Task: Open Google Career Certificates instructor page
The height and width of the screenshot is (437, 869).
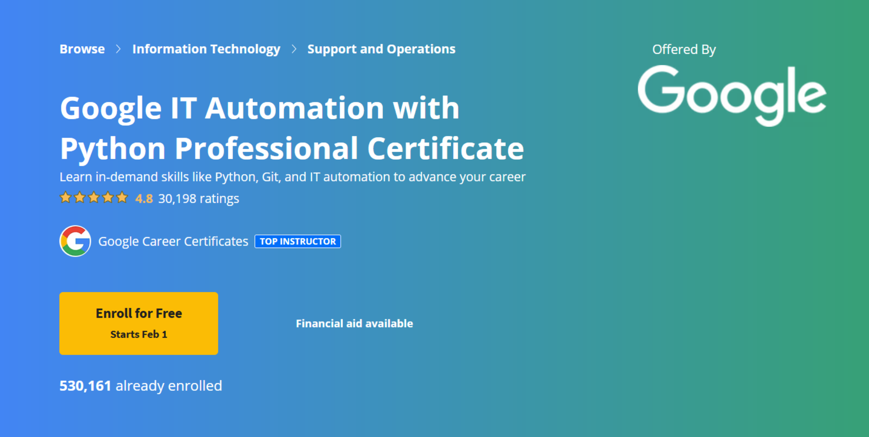Action: (x=173, y=241)
